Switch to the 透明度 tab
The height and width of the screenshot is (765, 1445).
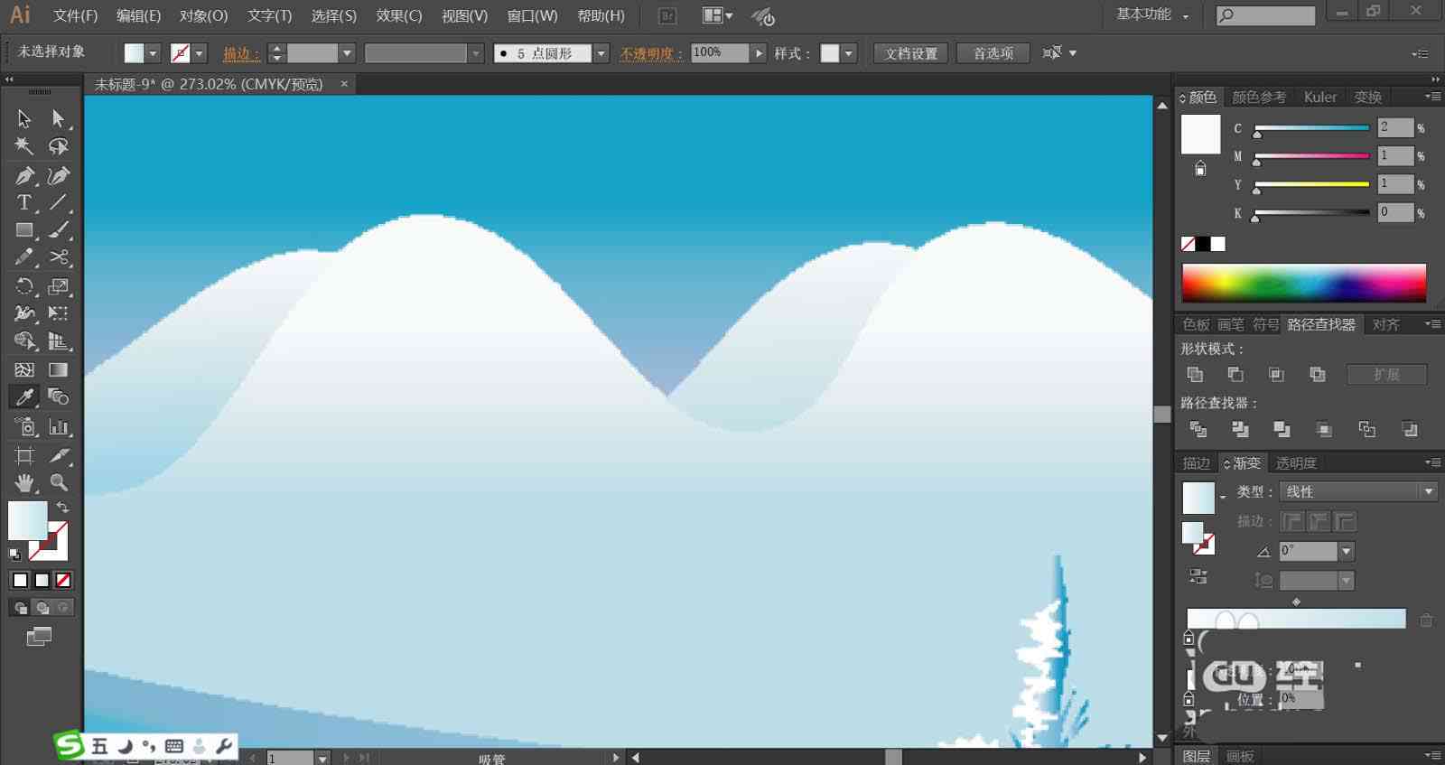click(x=1296, y=462)
